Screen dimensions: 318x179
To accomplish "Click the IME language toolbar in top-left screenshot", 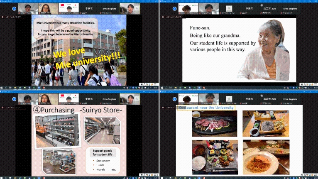I will pyautogui.click(x=149, y=84).
